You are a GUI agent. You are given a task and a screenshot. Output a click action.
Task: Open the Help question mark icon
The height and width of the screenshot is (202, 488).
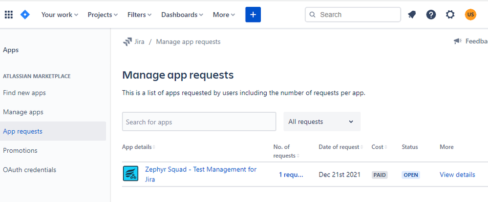[x=431, y=15]
